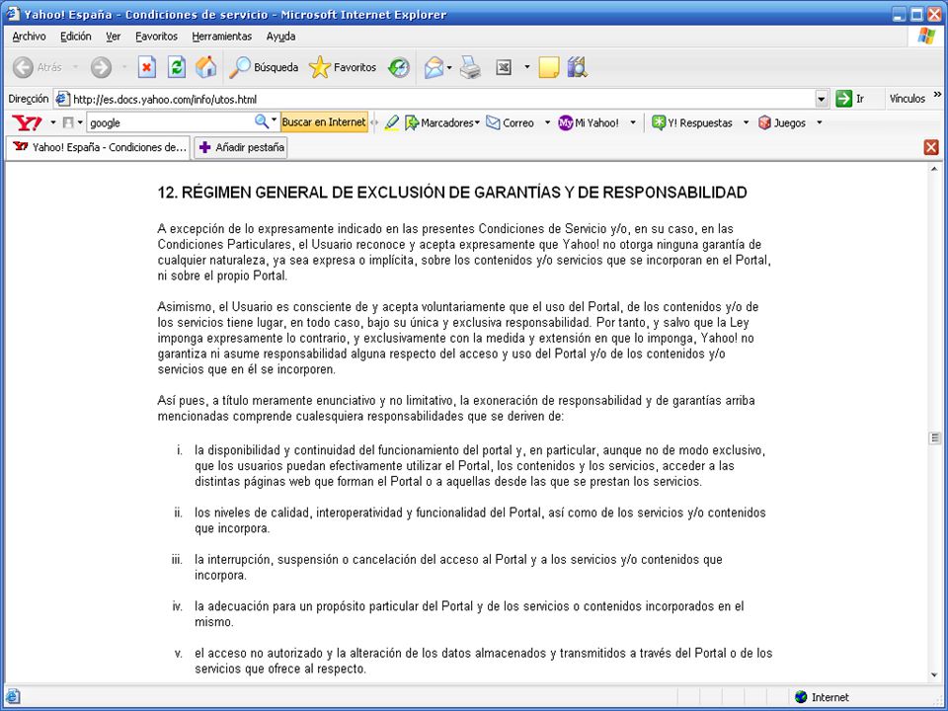Screen dimensions: 948x711
Task: Click the Ir go button
Action: 850,99
